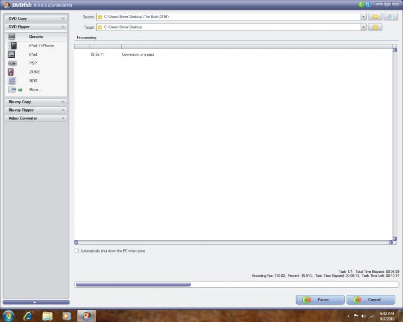Click log scrollbar up arrow

tap(395, 50)
